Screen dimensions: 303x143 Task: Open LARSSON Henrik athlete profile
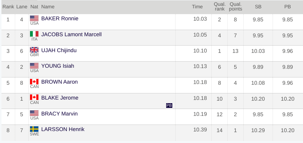[63, 129]
